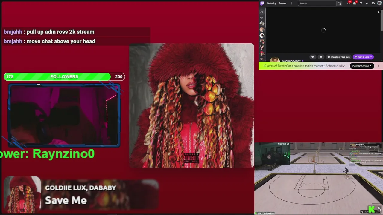383x215 pixels.
Task: Click the KICK.COM watermark link at bottom
Action: 265,213
